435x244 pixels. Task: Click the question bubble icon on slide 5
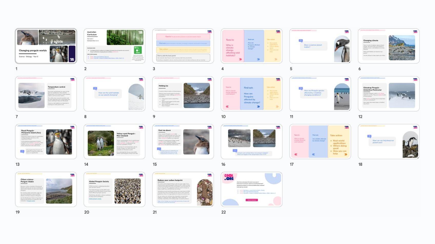(301, 41)
